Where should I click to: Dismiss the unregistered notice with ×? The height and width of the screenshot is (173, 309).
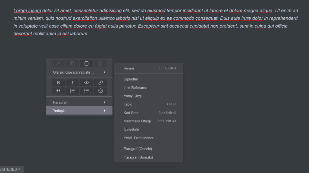(x=19, y=169)
